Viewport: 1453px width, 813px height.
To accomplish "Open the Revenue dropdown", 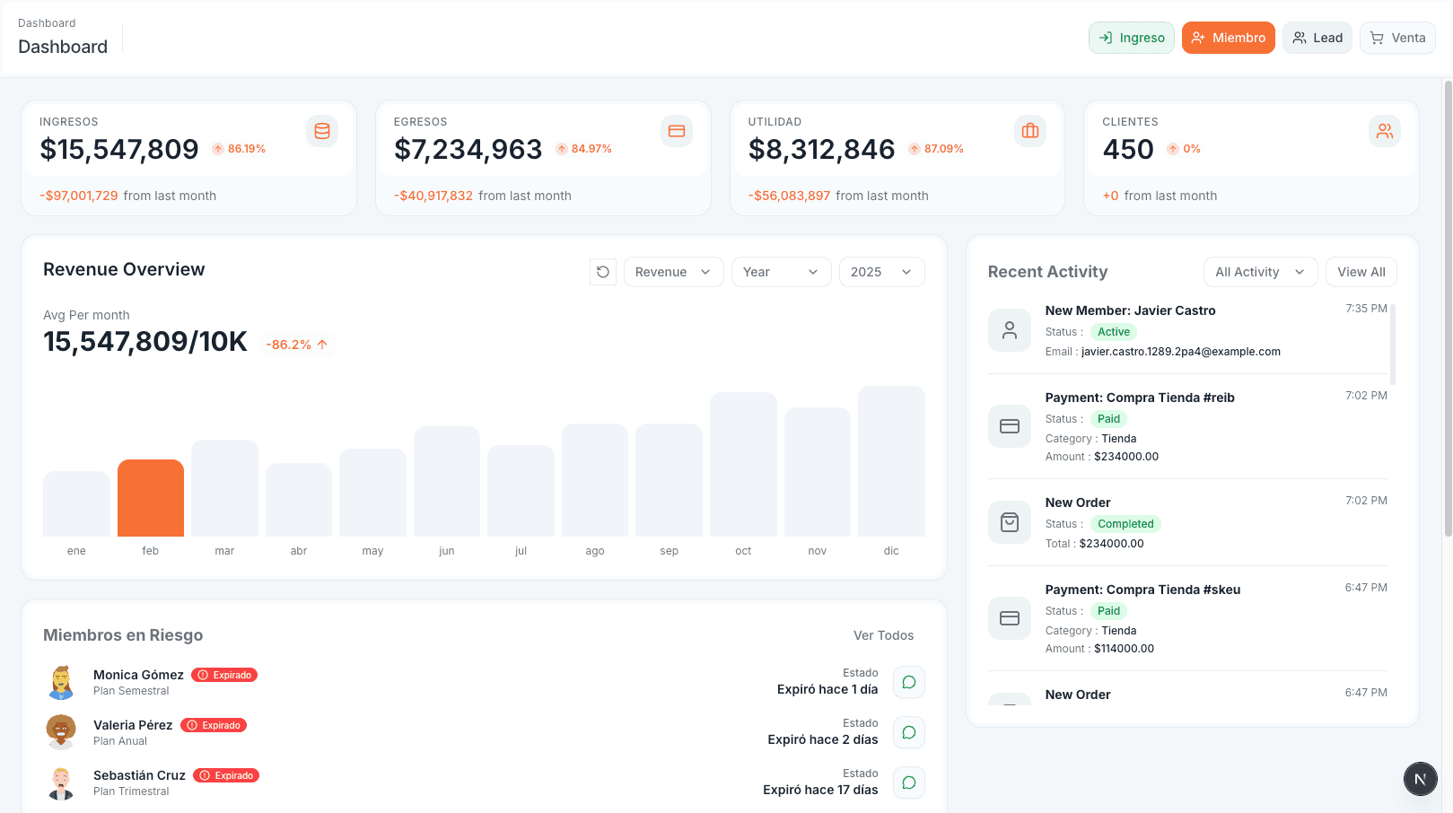I will click(673, 271).
